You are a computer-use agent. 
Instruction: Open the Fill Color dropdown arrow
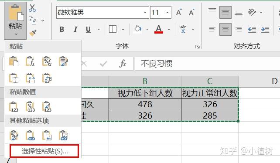[147, 29]
